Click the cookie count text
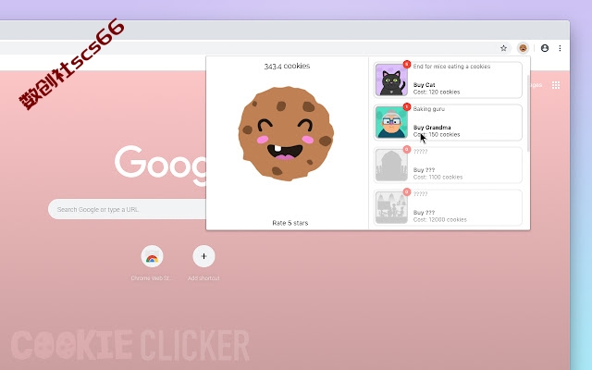This screenshot has height=370, width=592. [x=287, y=66]
